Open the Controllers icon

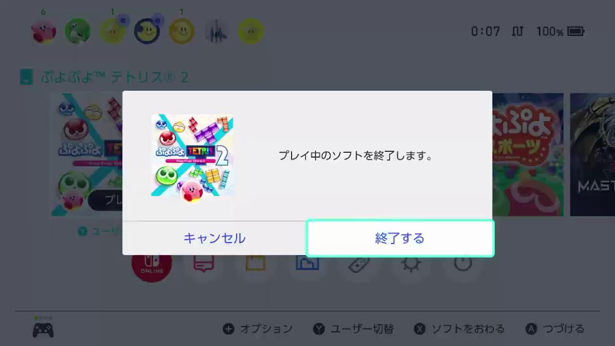359,264
